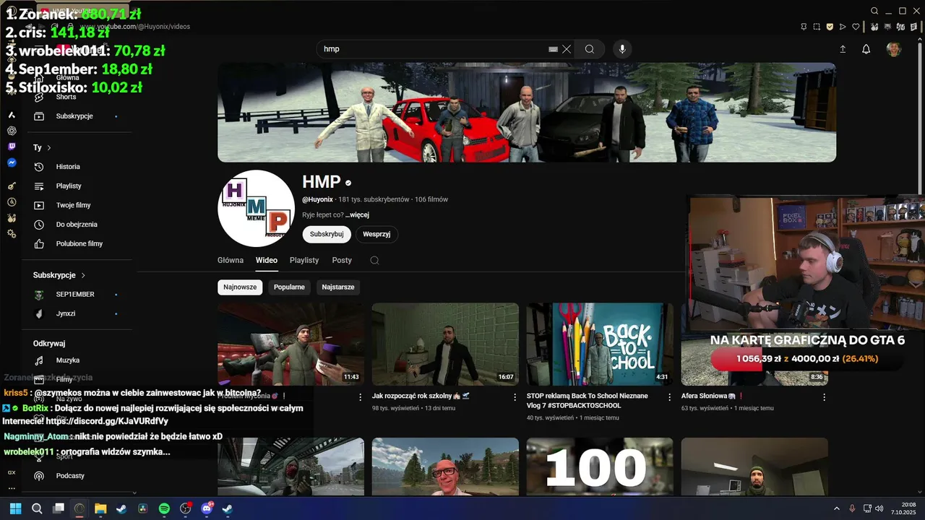Select the 'Popularne' sort chip
The height and width of the screenshot is (520, 925).
(289, 287)
